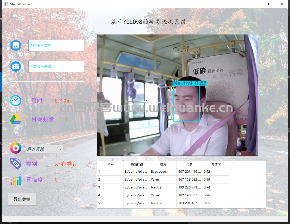The image size is (290, 224).
Task: Click the 0.94 confidence cell in row 3
Action: tap(216, 187)
